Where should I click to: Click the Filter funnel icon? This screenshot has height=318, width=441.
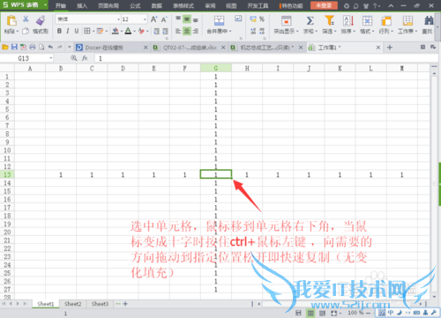tap(329, 21)
